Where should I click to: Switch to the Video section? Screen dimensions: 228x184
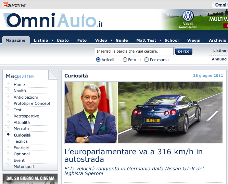[x=101, y=40]
